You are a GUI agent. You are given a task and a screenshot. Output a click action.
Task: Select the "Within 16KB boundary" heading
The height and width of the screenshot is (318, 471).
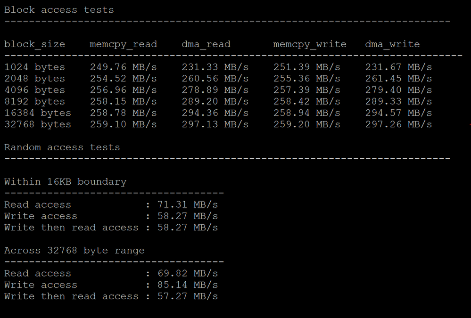(65, 182)
